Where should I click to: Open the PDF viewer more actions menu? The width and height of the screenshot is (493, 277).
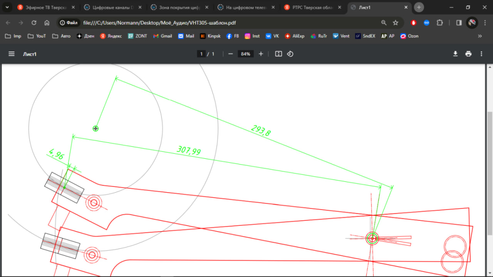(482, 54)
